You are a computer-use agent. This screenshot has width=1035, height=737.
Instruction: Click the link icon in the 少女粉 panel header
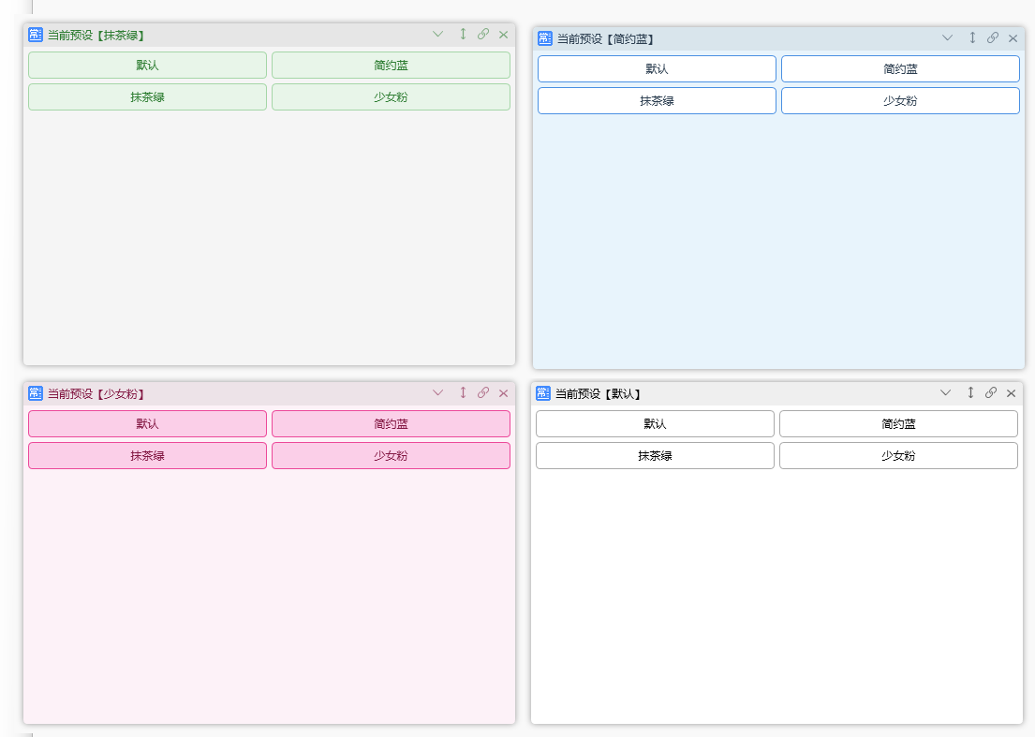tap(483, 393)
